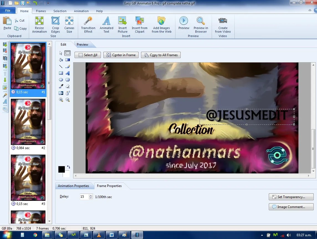This screenshot has height=239, width=317.
Task: Click sidebar insert blank frame icon
Action: pyautogui.click(x=5, y=66)
